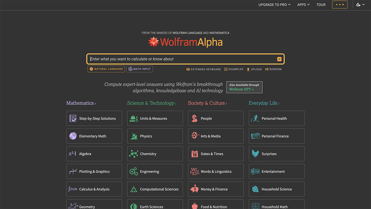Click the Money & Finance piggy bank icon

coord(194,189)
